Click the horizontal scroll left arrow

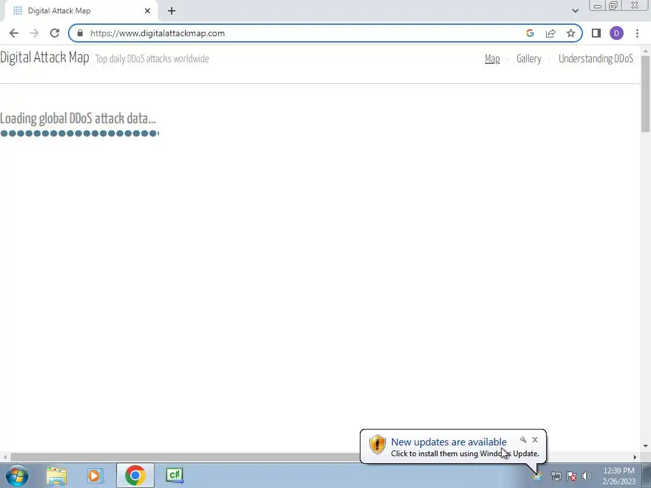(x=5, y=457)
